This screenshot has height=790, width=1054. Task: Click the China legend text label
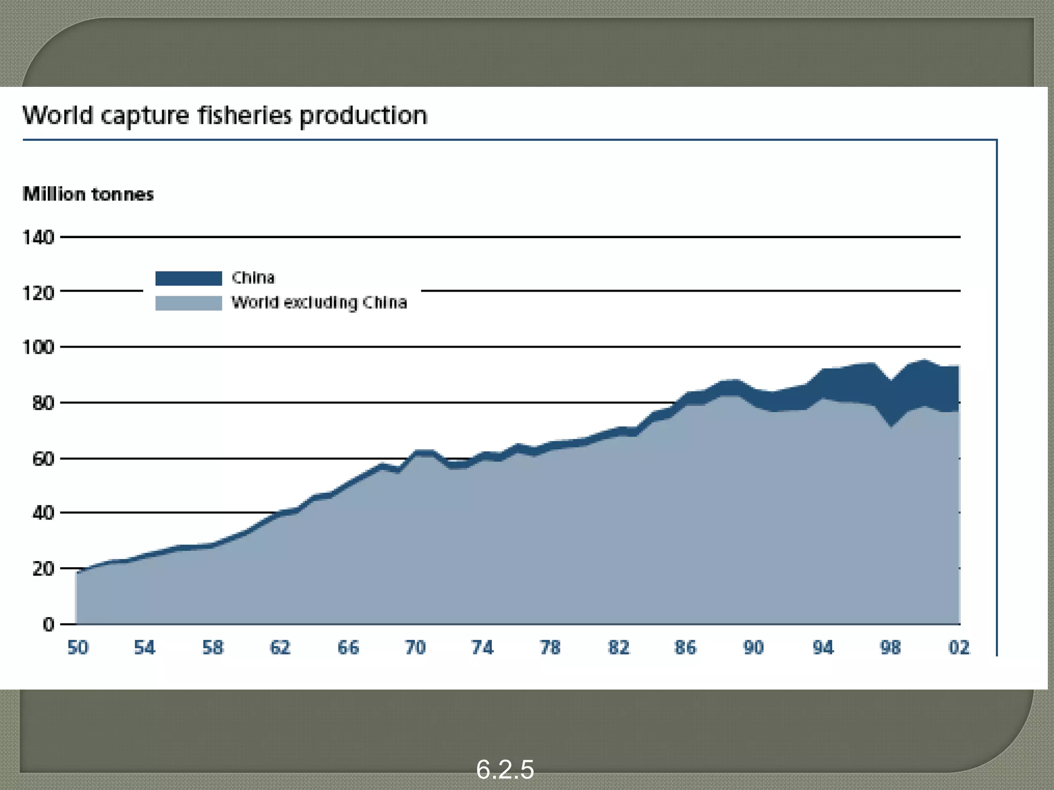click(253, 278)
